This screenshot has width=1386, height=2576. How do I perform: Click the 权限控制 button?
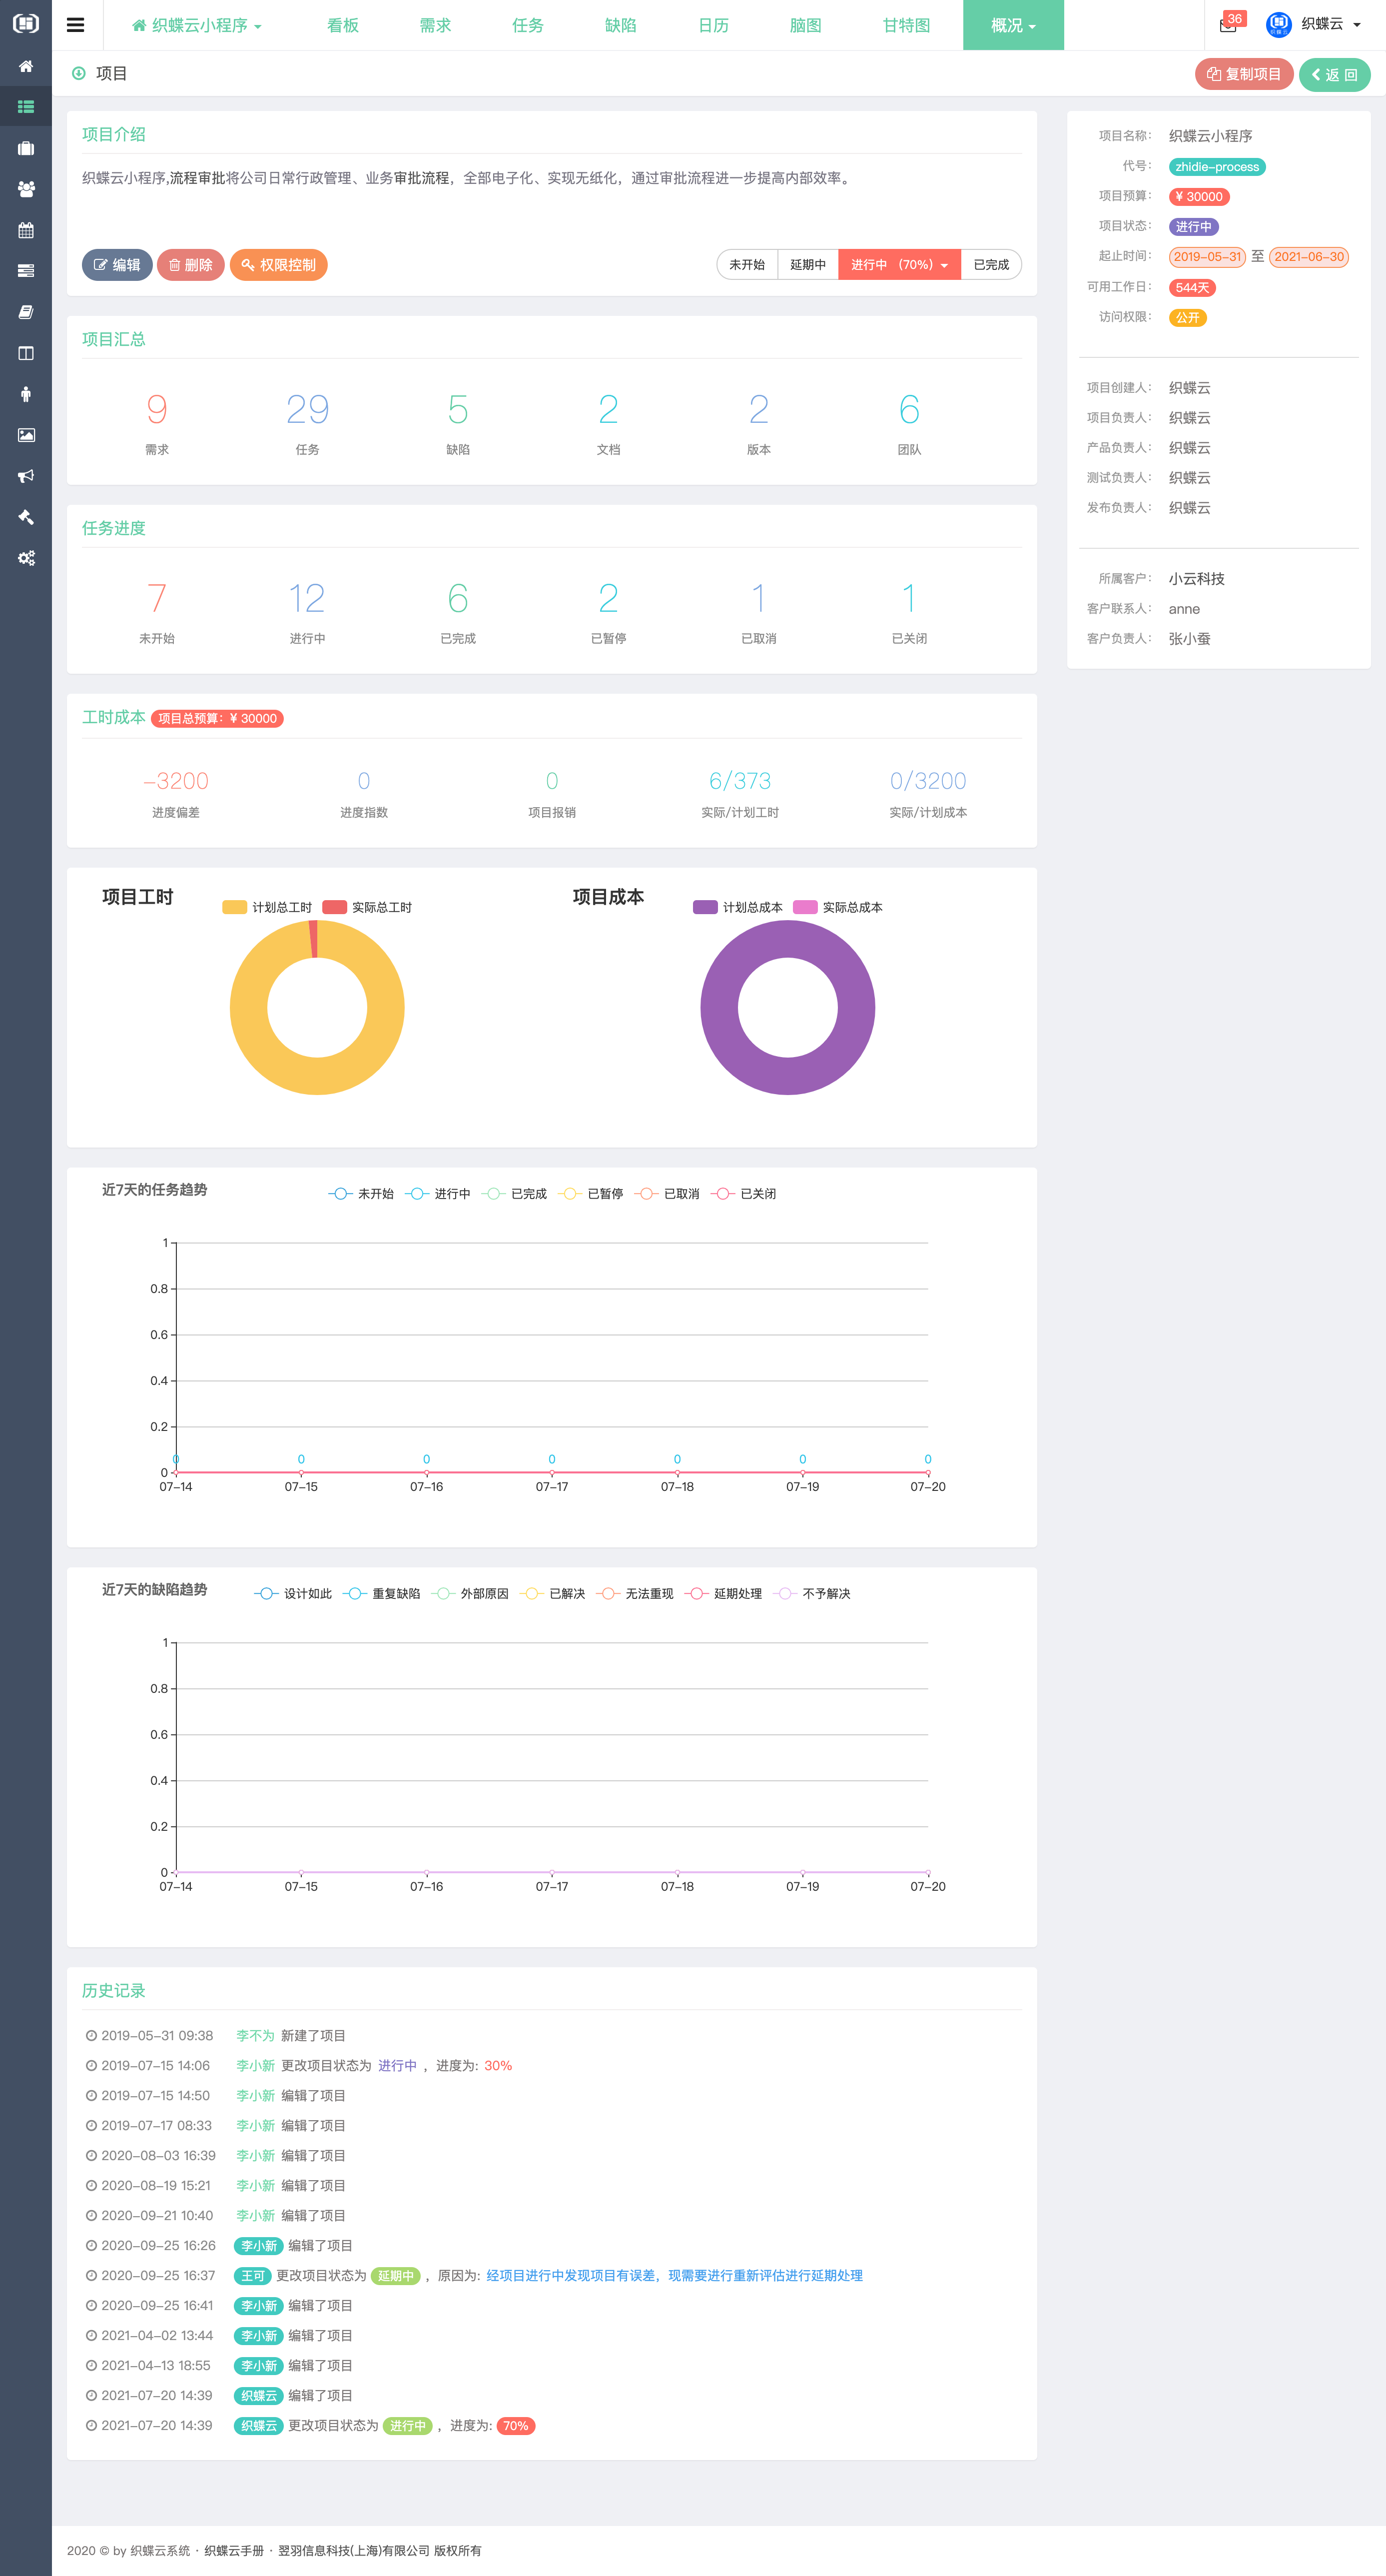point(279,265)
